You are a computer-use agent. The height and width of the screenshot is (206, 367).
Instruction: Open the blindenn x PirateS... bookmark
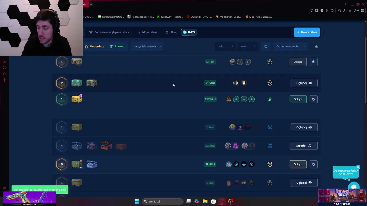[111, 17]
